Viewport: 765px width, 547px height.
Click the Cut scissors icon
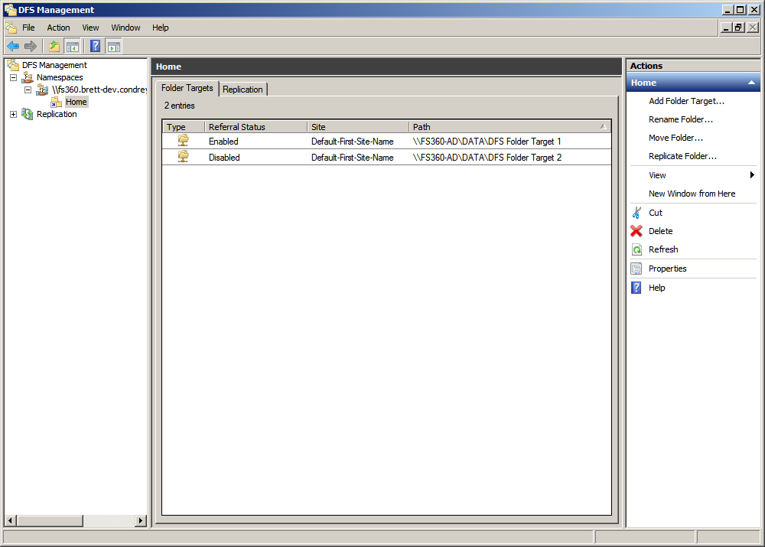pos(636,213)
